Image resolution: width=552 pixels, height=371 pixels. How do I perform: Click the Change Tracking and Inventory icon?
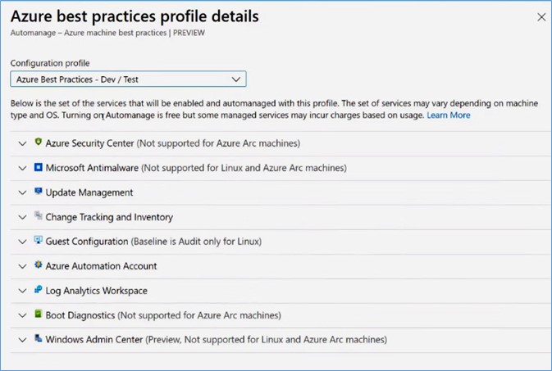click(x=38, y=217)
